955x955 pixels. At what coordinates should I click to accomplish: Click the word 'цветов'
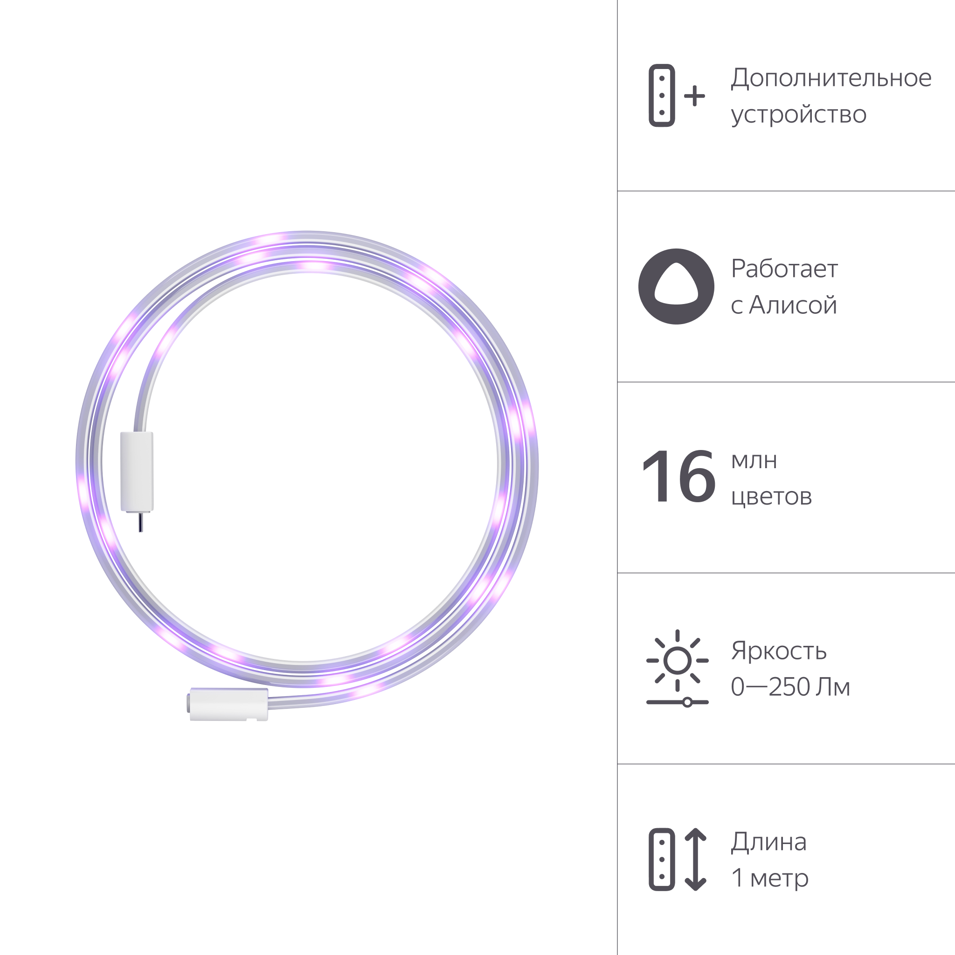click(771, 496)
